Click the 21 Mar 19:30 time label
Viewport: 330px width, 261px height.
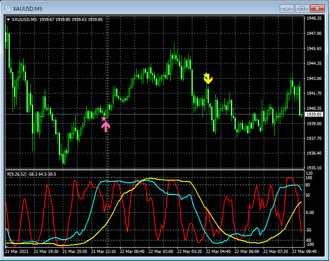point(46,251)
